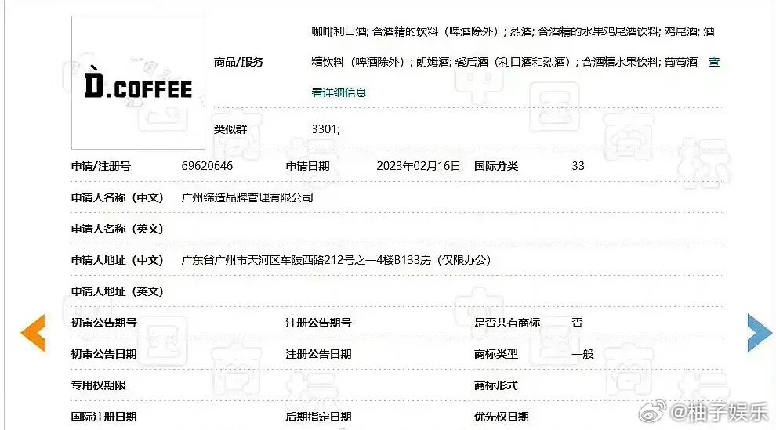Click the 注册公告日期 label

[x=318, y=354]
